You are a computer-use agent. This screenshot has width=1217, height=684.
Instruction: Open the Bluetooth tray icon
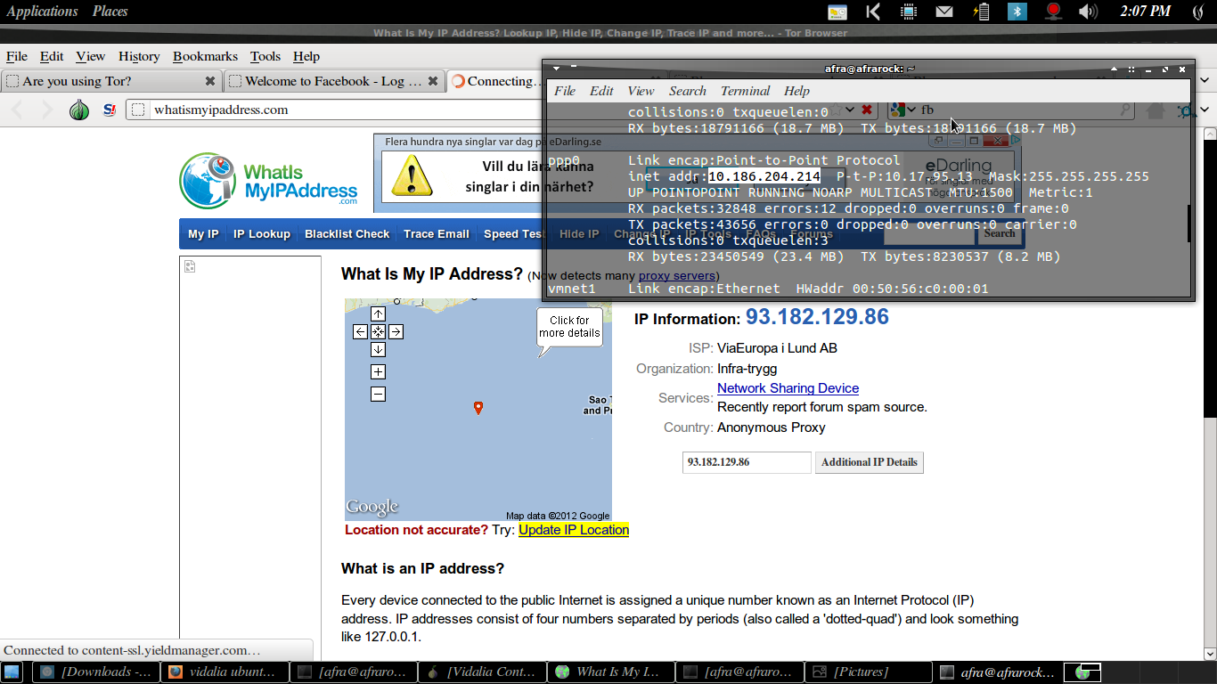pyautogui.click(x=1017, y=12)
